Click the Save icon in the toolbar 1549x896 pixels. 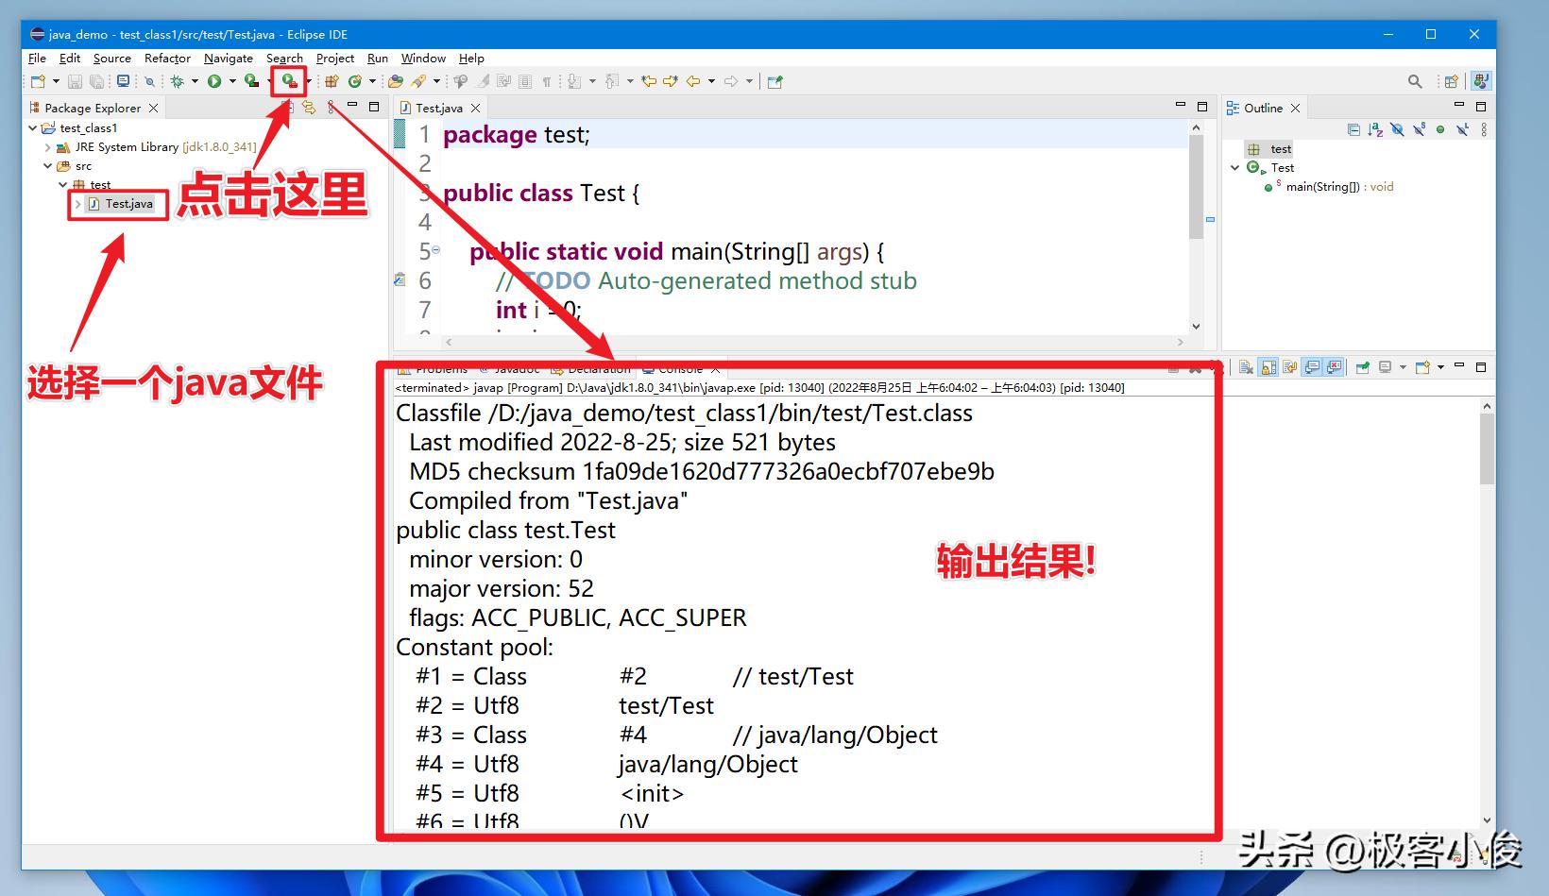pyautogui.click(x=76, y=81)
